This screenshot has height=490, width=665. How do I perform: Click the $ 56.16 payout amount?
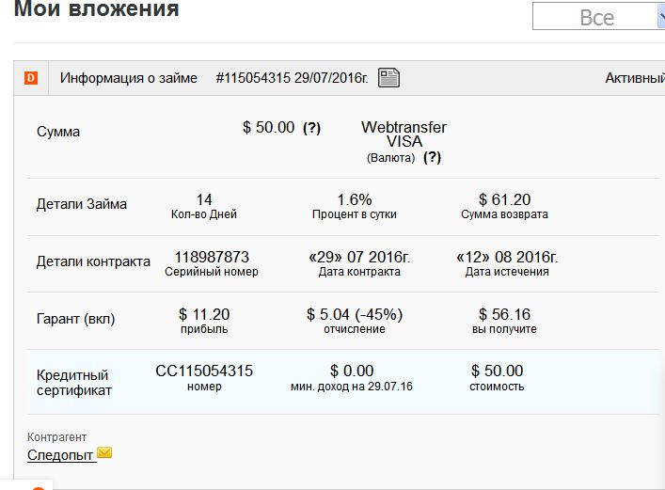click(504, 314)
